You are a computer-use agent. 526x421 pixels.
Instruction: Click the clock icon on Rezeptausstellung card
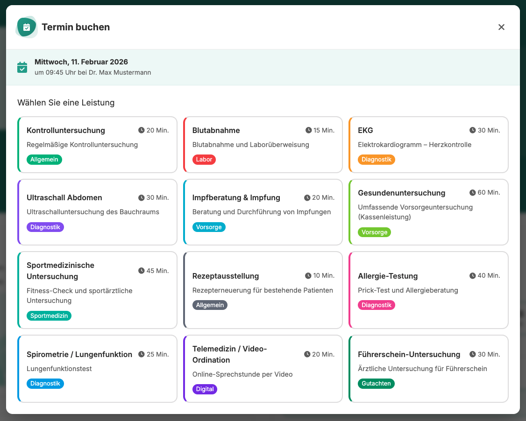pyautogui.click(x=308, y=276)
